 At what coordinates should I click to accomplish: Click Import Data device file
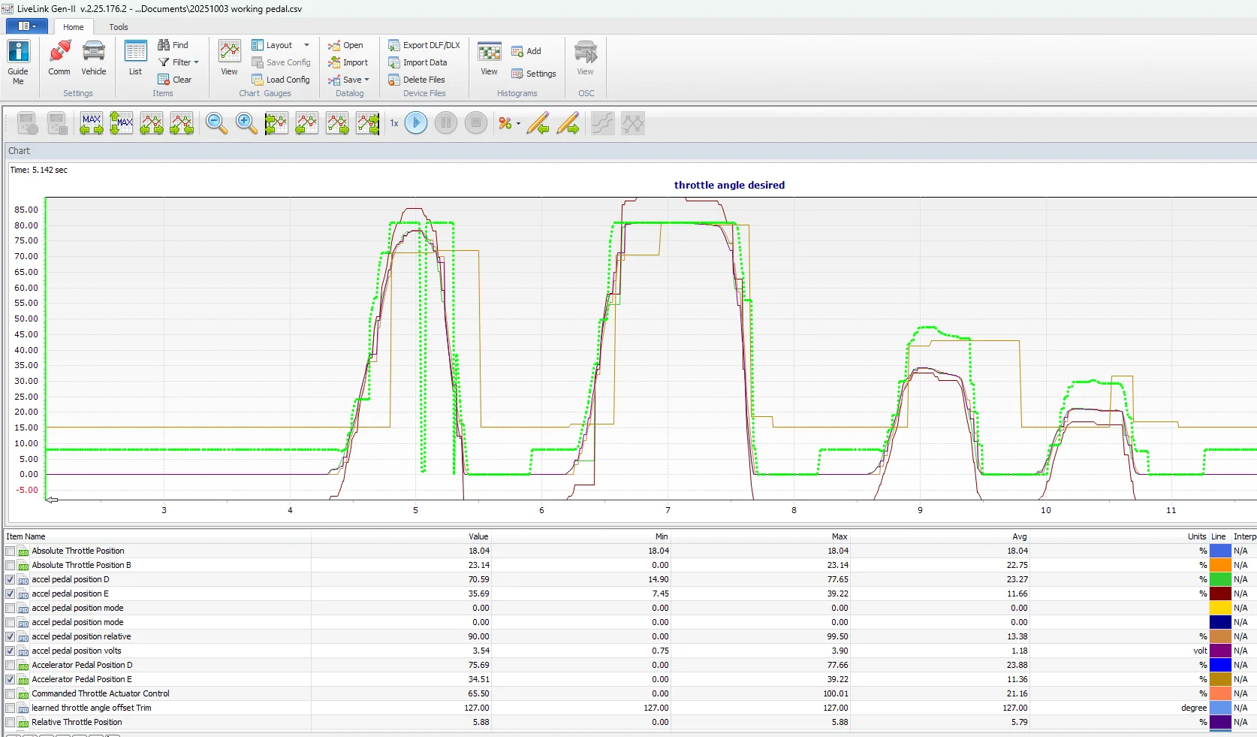[x=417, y=62]
